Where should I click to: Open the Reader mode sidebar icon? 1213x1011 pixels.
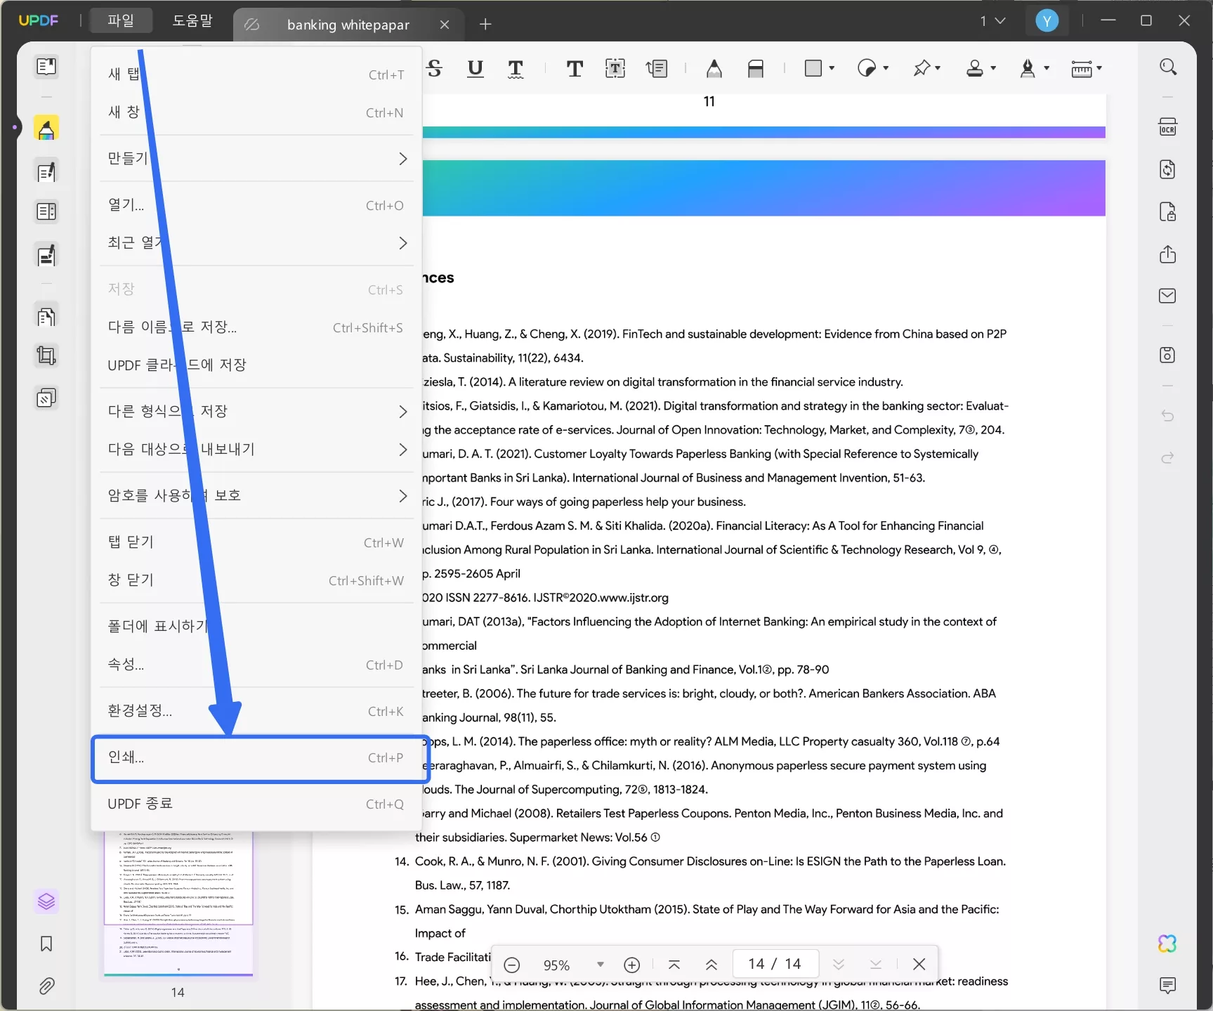46,67
